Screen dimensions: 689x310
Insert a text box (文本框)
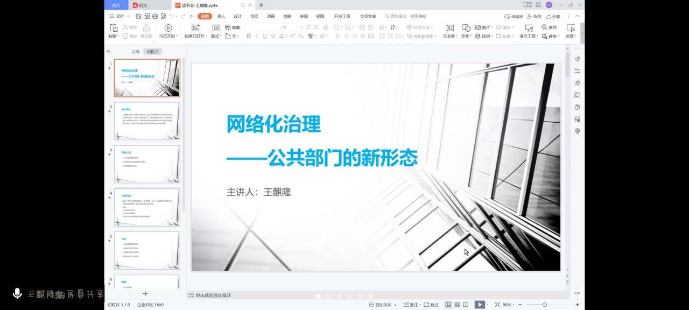pyautogui.click(x=449, y=28)
